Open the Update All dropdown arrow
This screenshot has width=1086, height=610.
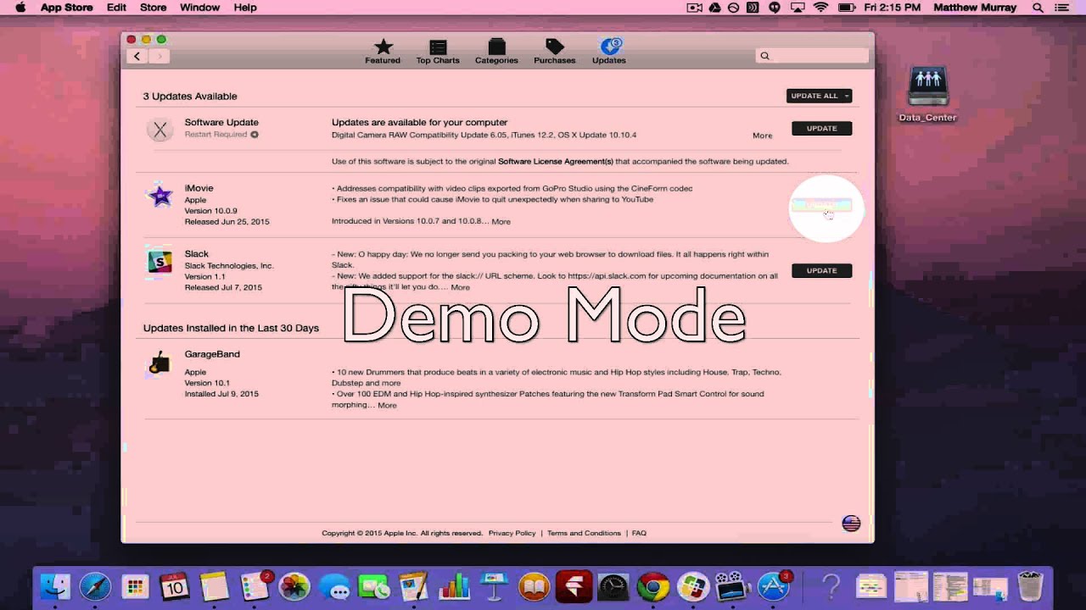pos(847,96)
